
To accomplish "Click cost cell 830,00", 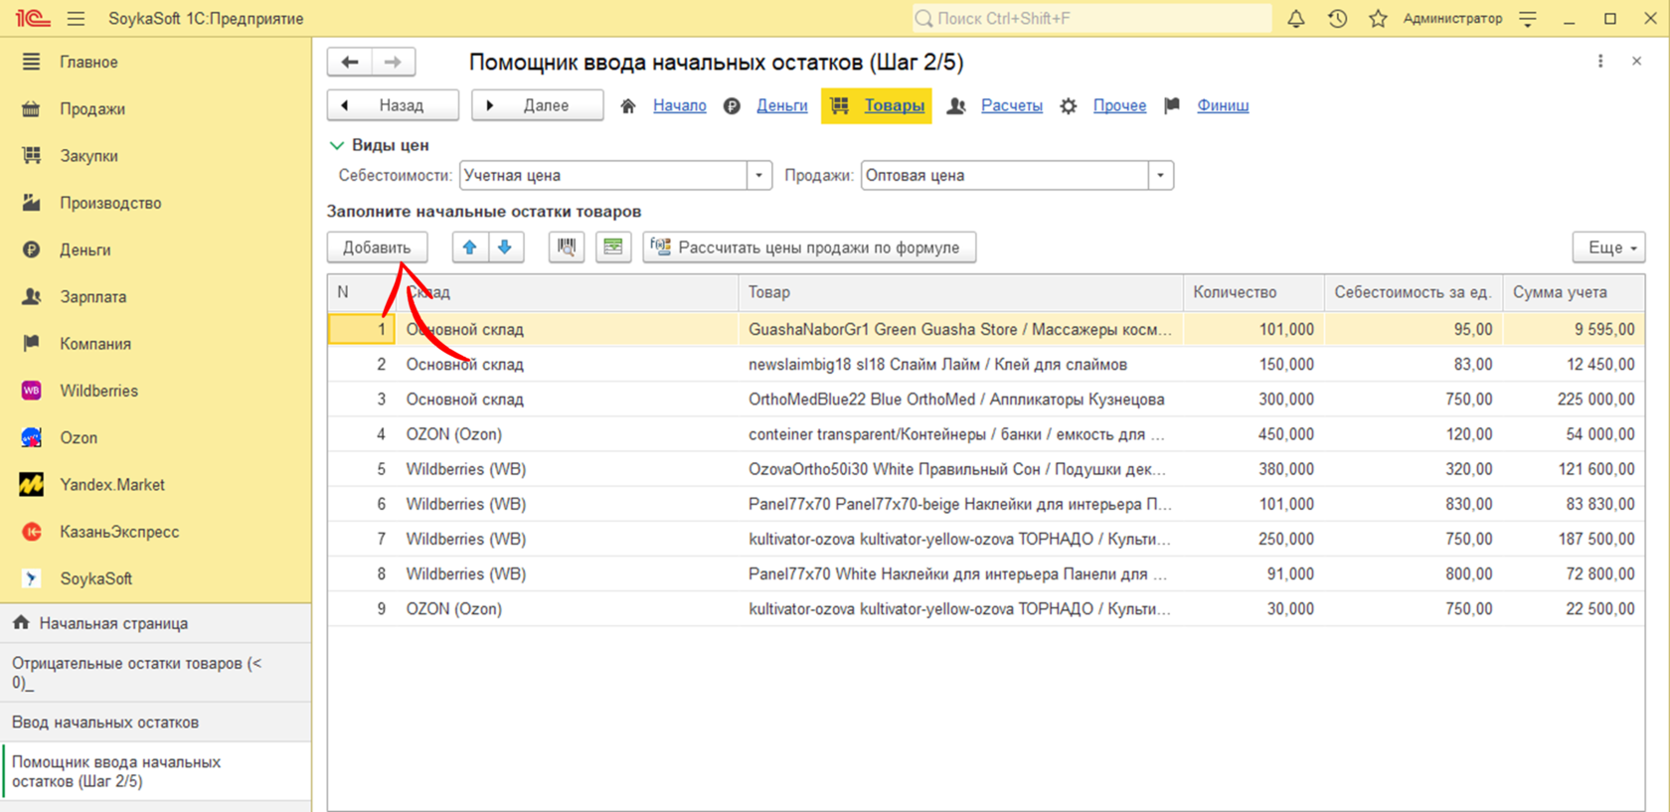I will [x=1414, y=504].
